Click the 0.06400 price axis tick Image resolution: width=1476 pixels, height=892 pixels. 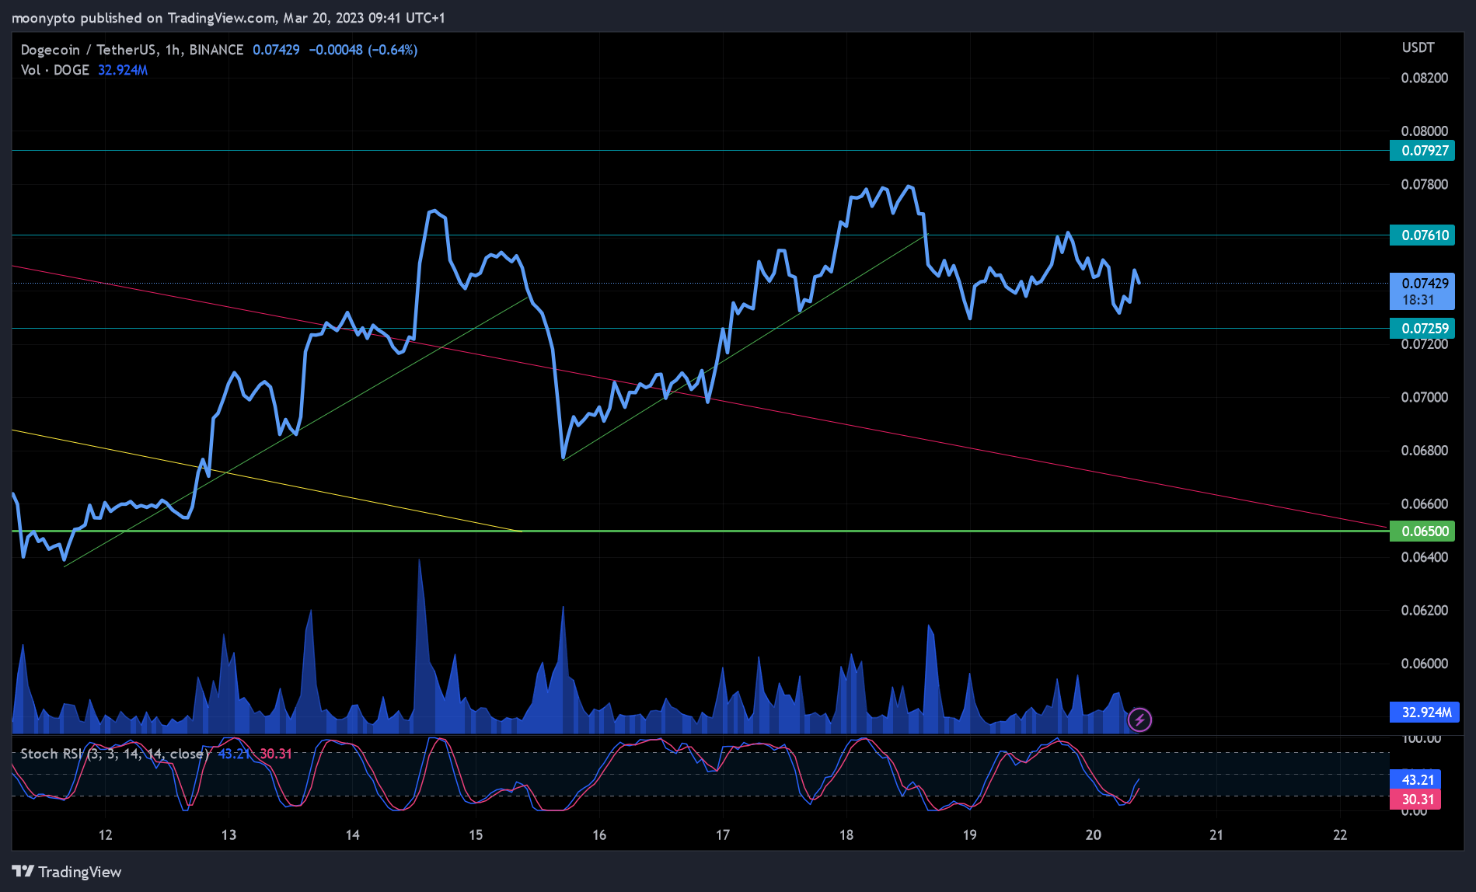click(x=1425, y=557)
